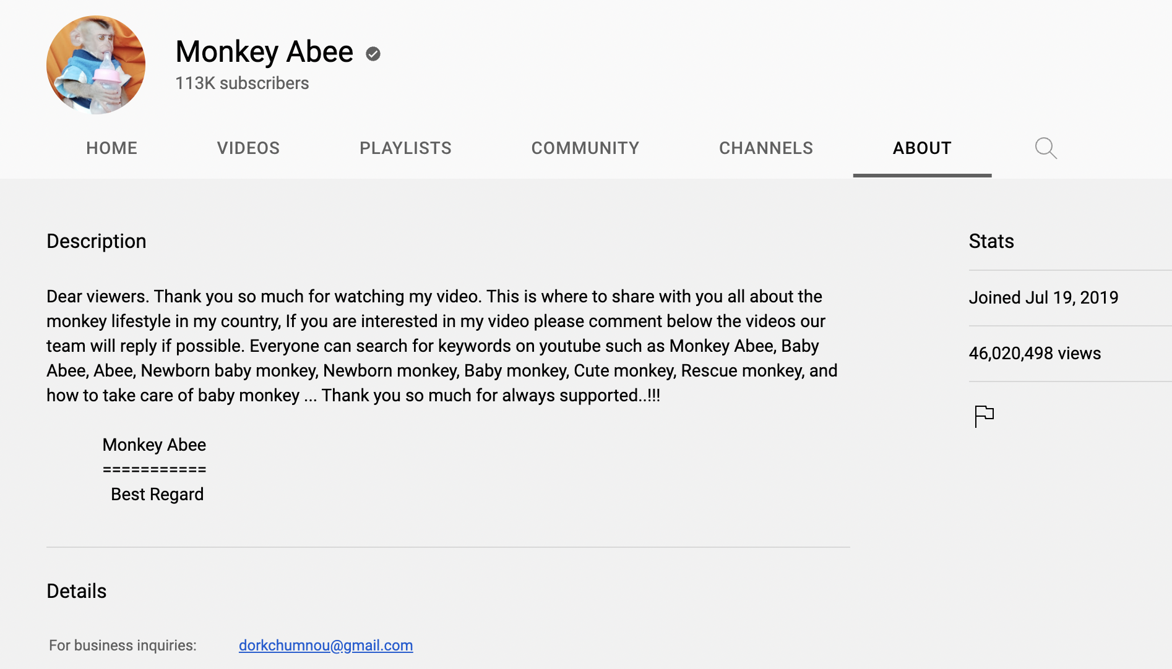Viewport: 1172px width, 669px height.
Task: Click the Description section heading
Action: tap(97, 241)
